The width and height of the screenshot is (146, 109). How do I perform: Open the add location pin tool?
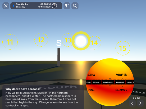tap(67, 6)
